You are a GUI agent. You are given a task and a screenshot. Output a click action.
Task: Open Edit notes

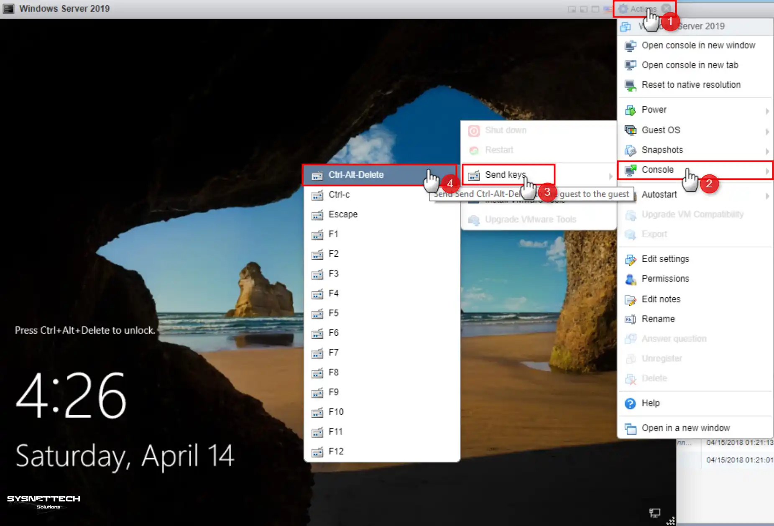[x=695, y=299]
